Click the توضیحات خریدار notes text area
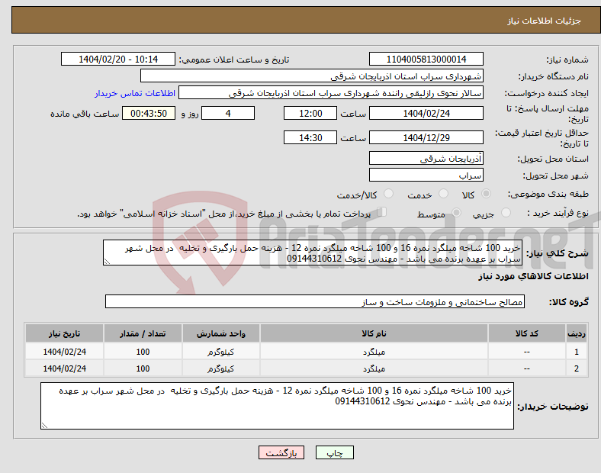The height and width of the screenshot is (473, 601). tap(277, 406)
